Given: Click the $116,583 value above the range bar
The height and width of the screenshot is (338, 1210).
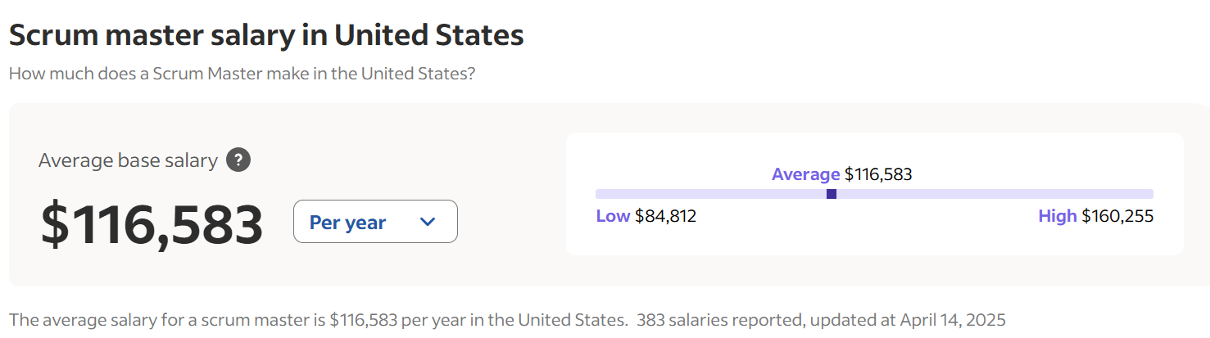Looking at the screenshot, I should 878,174.
